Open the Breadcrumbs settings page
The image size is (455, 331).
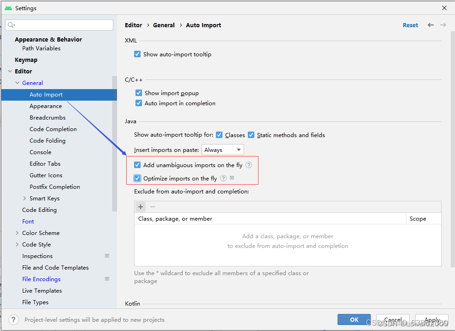[48, 118]
